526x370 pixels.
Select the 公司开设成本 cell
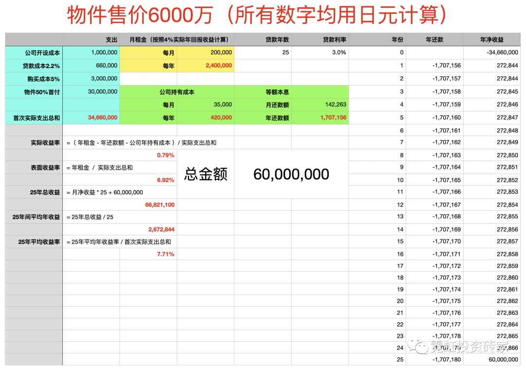tap(33, 52)
